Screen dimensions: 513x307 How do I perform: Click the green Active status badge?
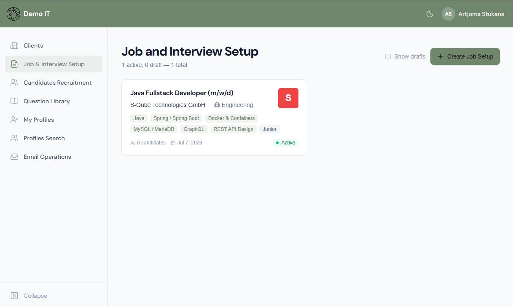click(285, 143)
